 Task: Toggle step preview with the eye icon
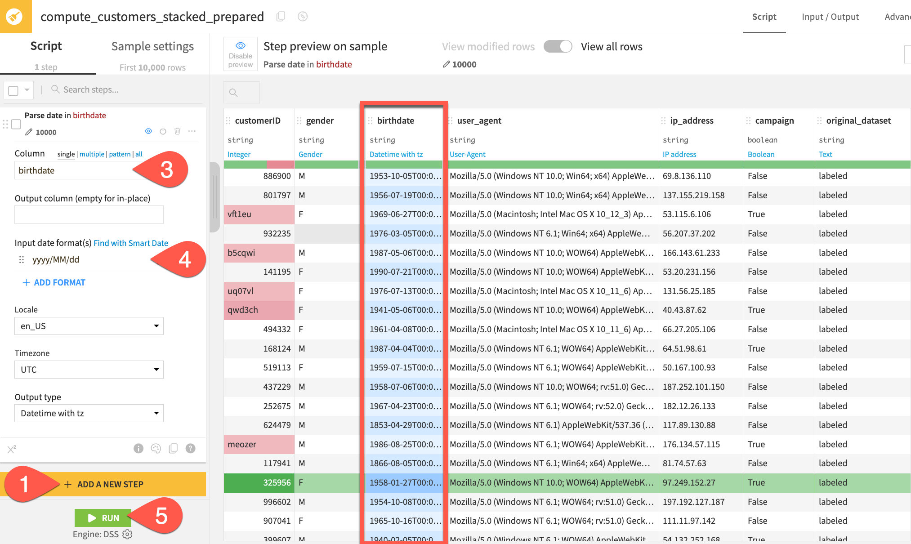(148, 131)
